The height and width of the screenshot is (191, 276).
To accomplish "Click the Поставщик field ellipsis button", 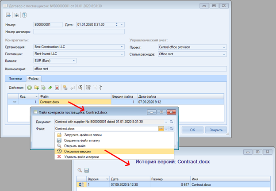I will pyautogui.click(x=122, y=54).
